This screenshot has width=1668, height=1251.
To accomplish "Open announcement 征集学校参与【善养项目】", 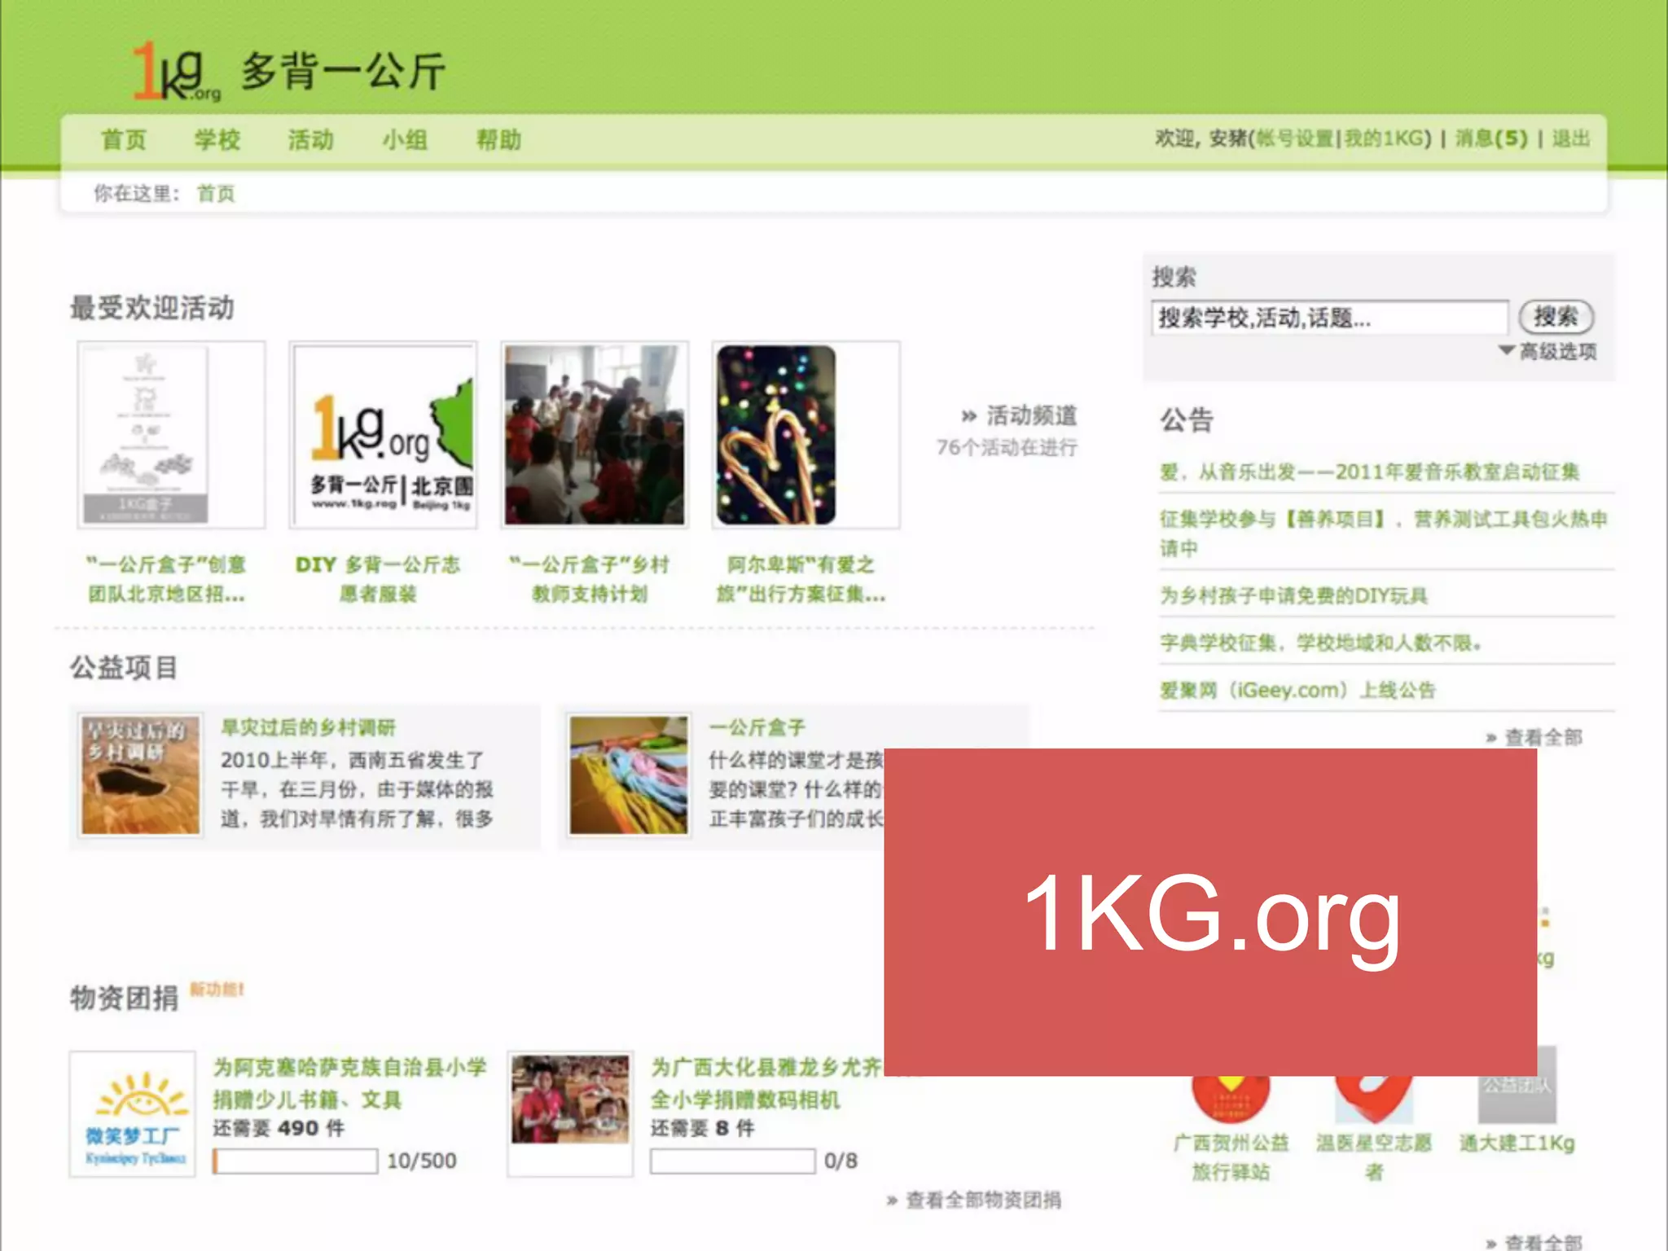I will (1383, 533).
